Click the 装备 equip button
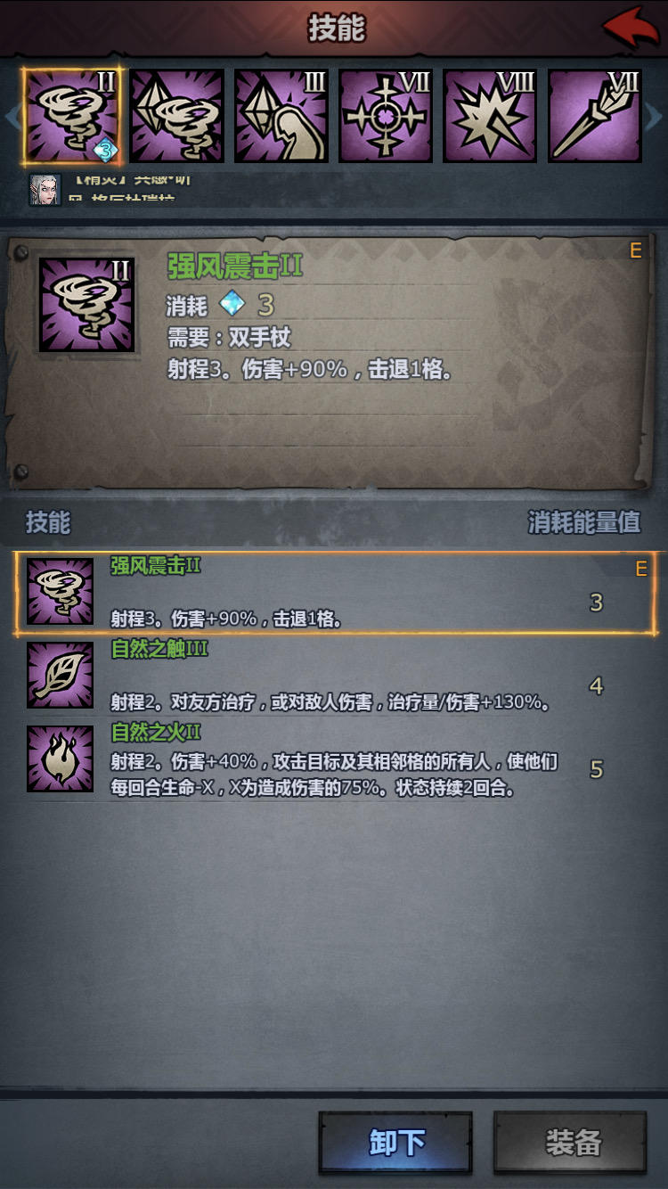The image size is (668, 1189). pos(571,1142)
